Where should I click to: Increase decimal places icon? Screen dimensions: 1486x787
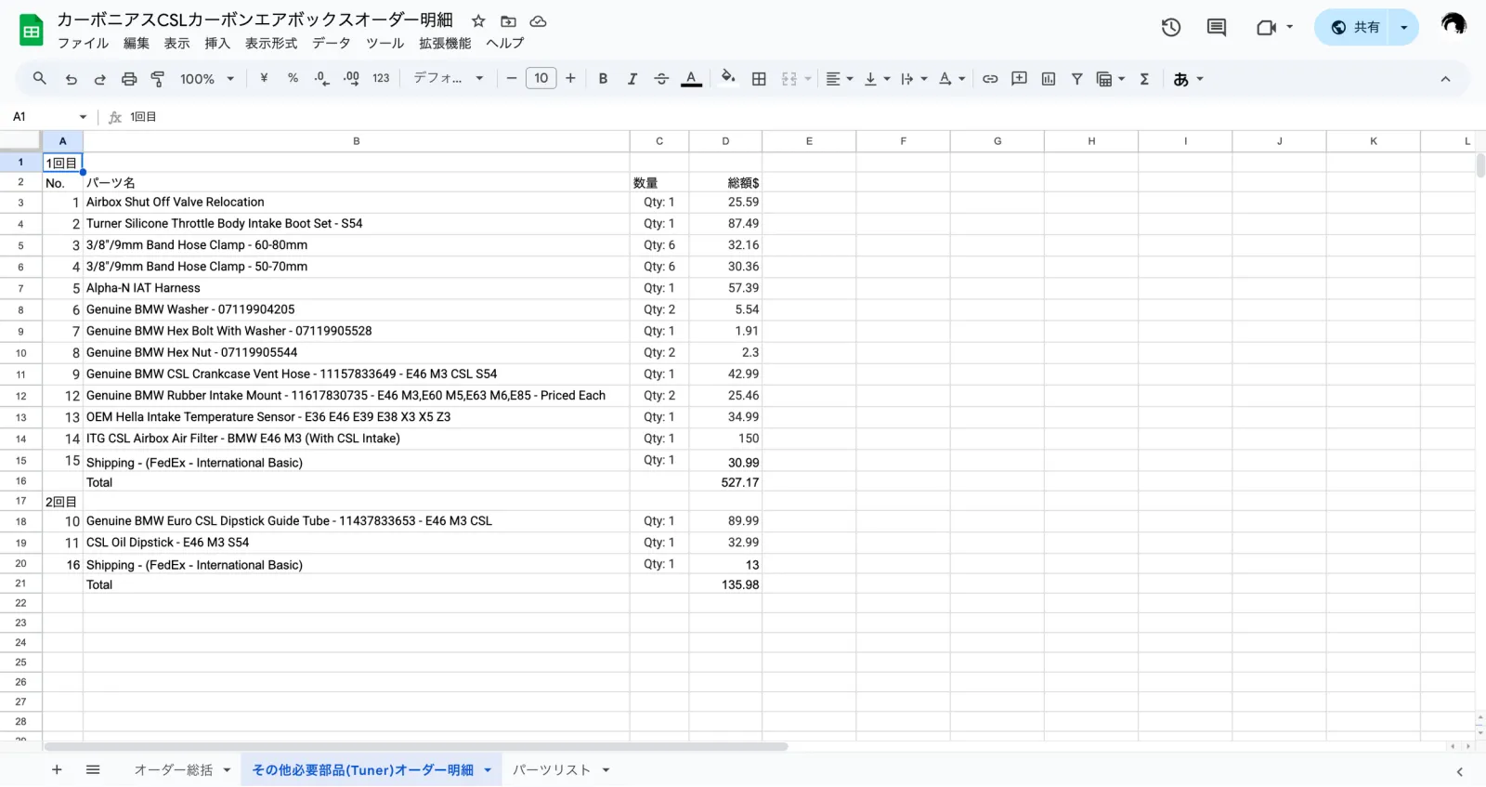351,79
